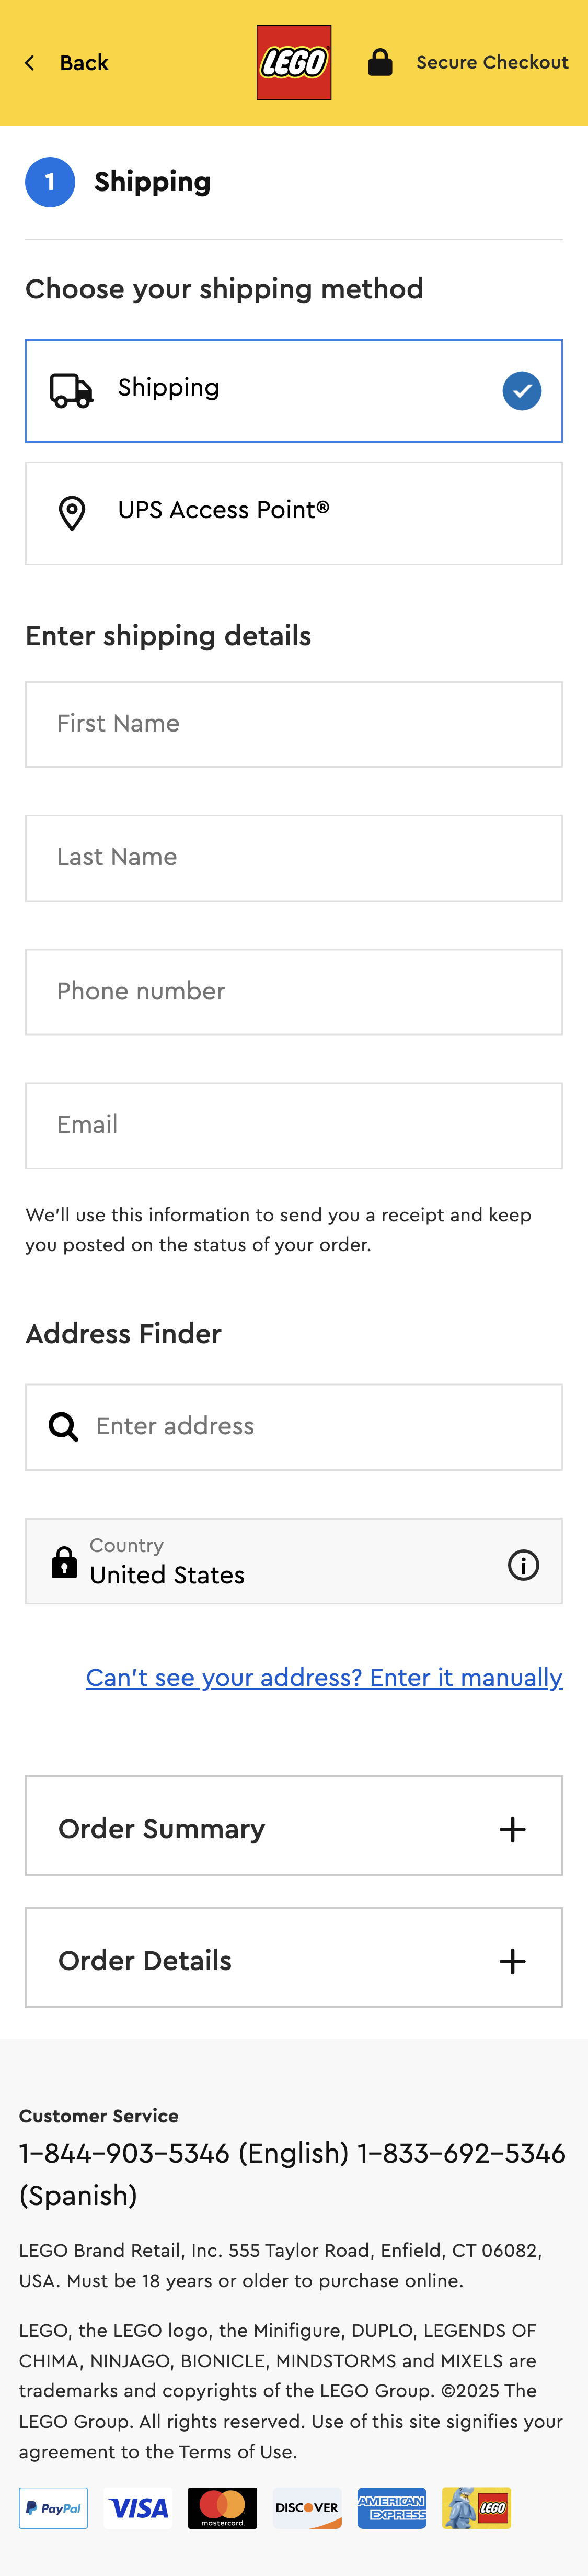
Task: Select the Phone number input
Action: (294, 992)
